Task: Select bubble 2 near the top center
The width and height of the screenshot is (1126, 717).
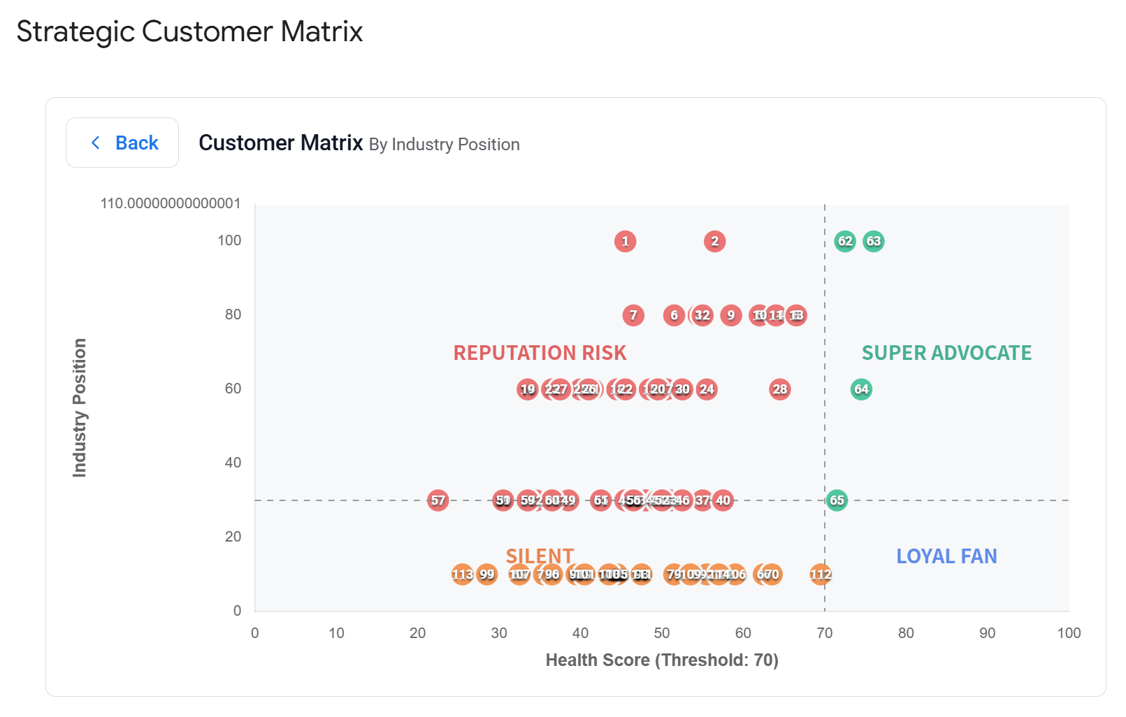Action: coord(714,241)
